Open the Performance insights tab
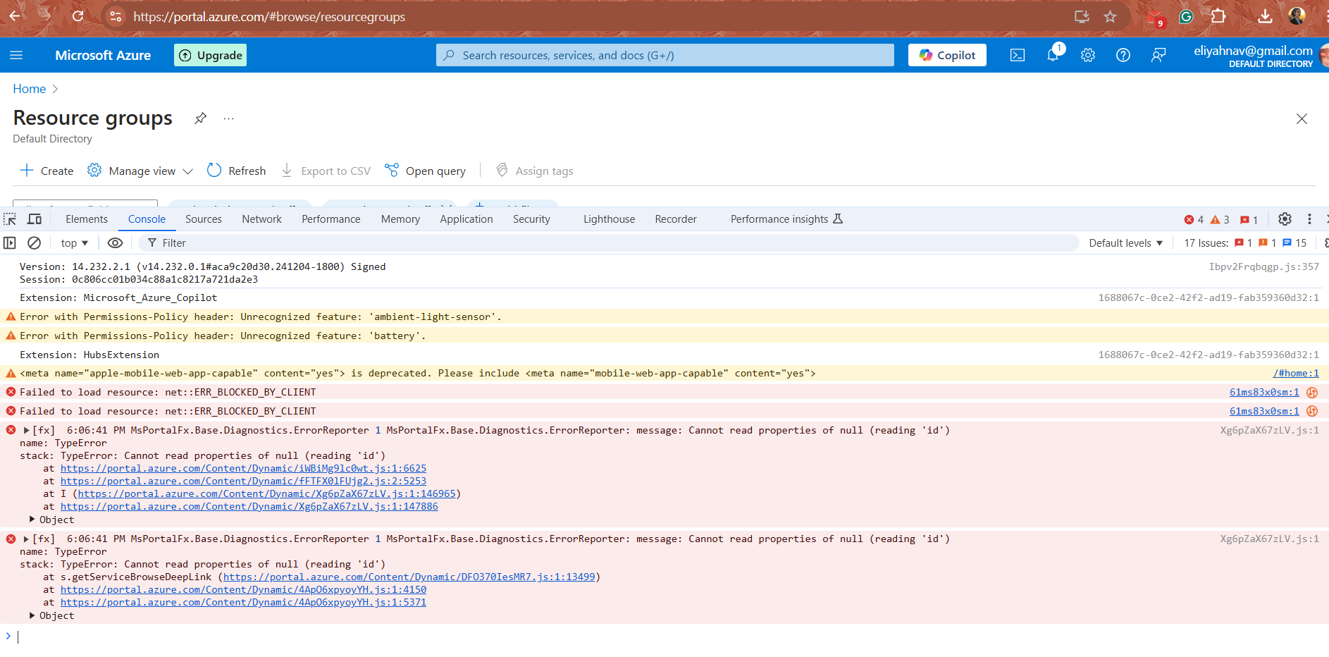 point(786,219)
